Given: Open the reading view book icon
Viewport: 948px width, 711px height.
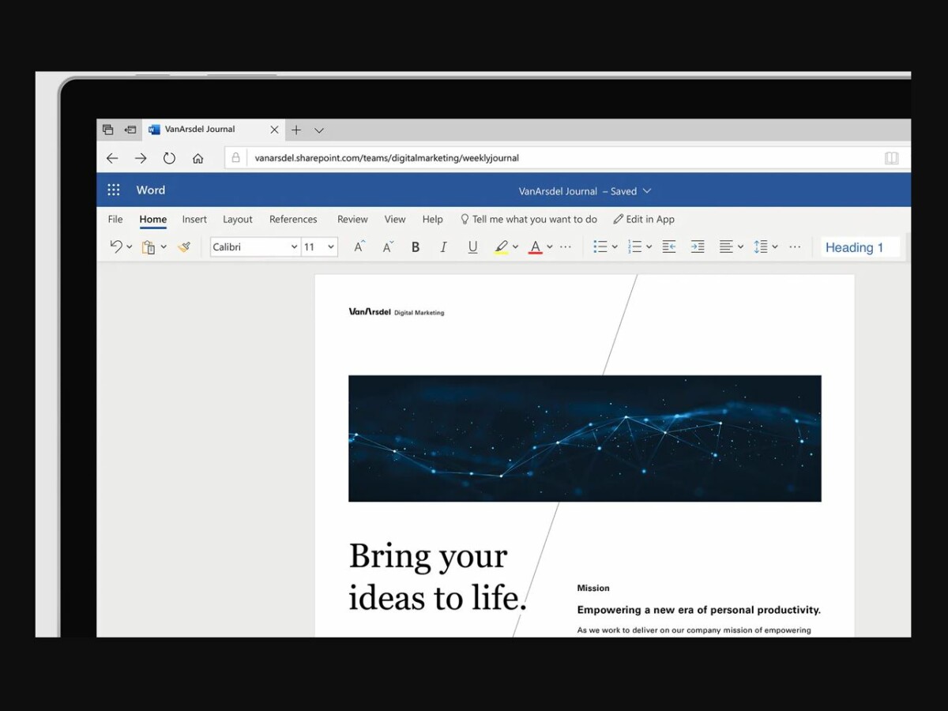Looking at the screenshot, I should pos(892,158).
